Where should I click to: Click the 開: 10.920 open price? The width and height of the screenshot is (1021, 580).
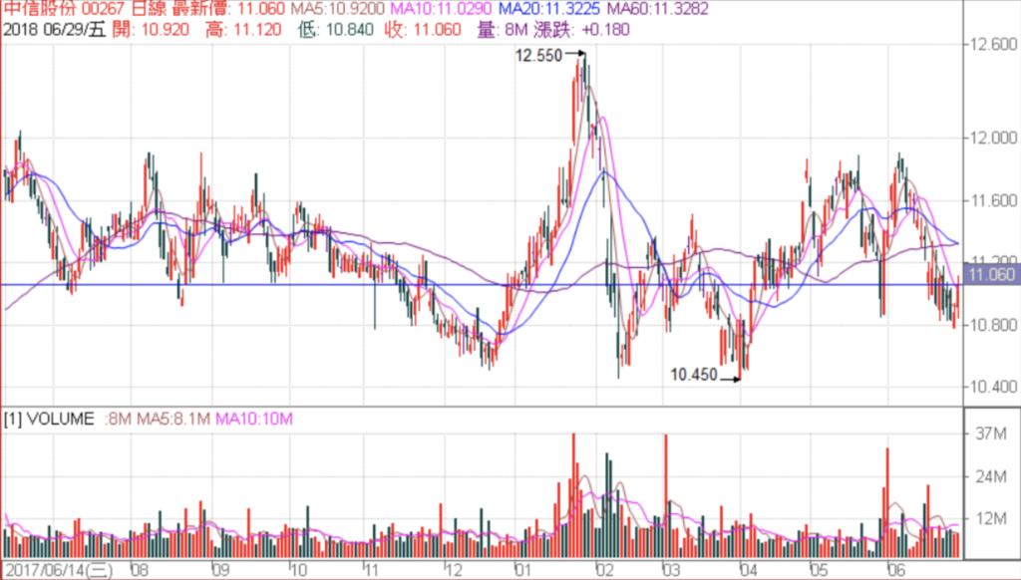click(x=151, y=29)
